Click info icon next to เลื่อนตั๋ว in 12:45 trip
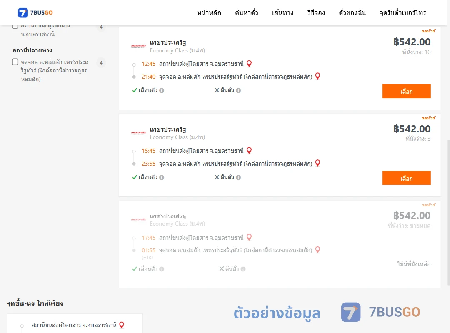Screen dimensions: 450x333 [162, 91]
